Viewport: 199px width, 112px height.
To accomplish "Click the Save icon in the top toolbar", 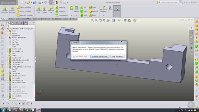I will [x=34, y=2].
